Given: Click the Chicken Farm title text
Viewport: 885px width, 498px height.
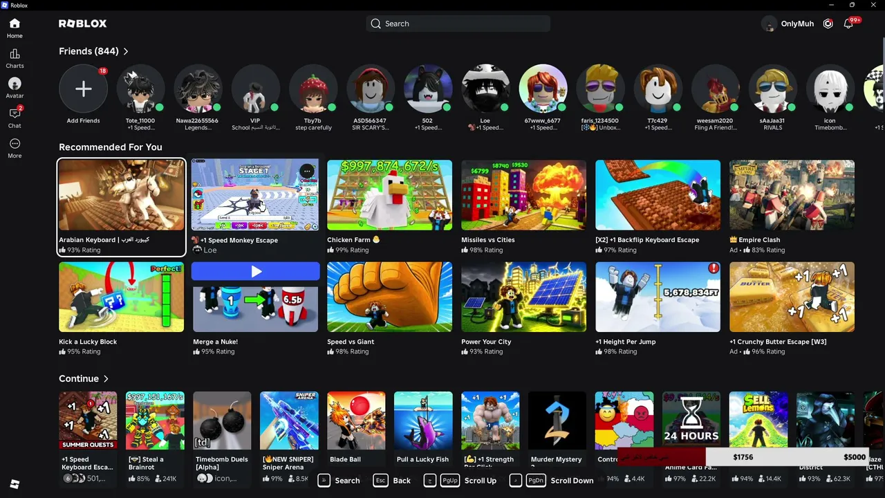Looking at the screenshot, I should point(348,240).
